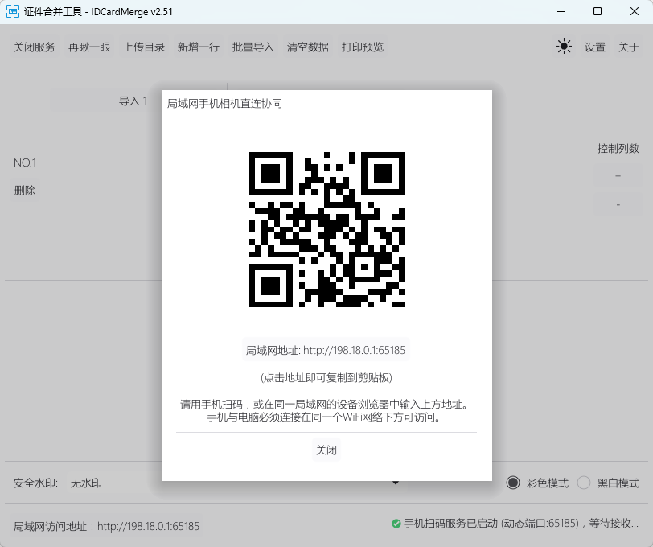Add a row with 新增一行
Screen dimensions: 653x547
(x=198, y=47)
